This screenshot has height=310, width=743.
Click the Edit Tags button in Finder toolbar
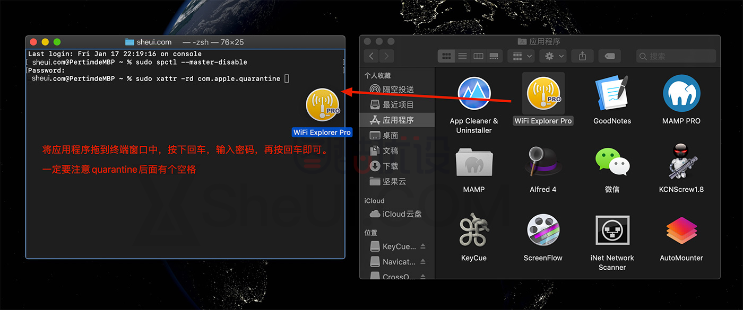point(610,56)
